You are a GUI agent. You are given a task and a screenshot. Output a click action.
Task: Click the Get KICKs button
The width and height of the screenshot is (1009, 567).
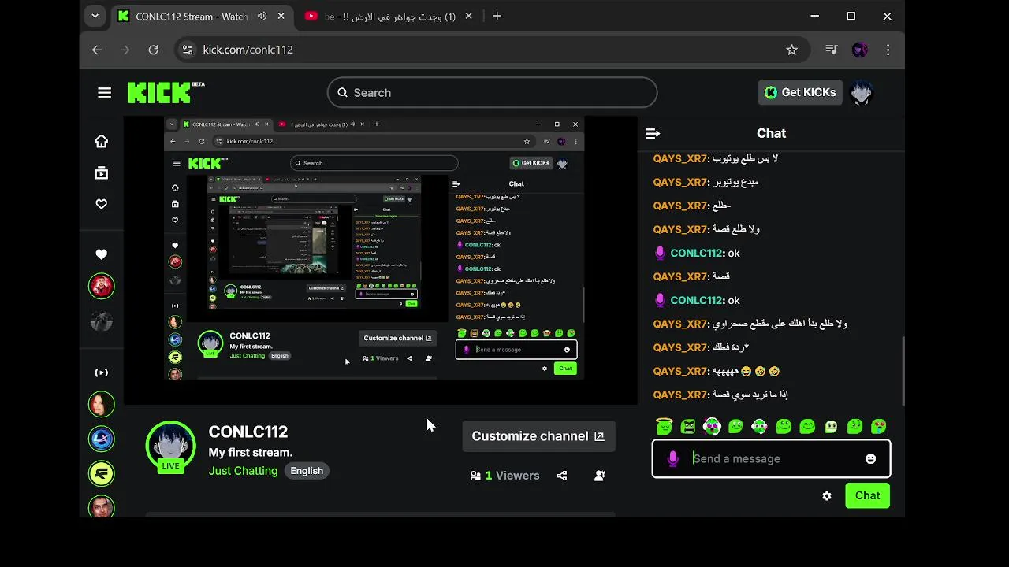point(800,92)
